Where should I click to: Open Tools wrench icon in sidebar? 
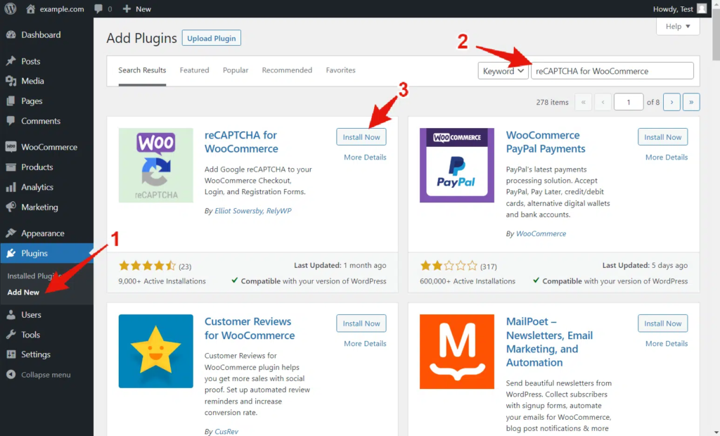click(x=11, y=335)
